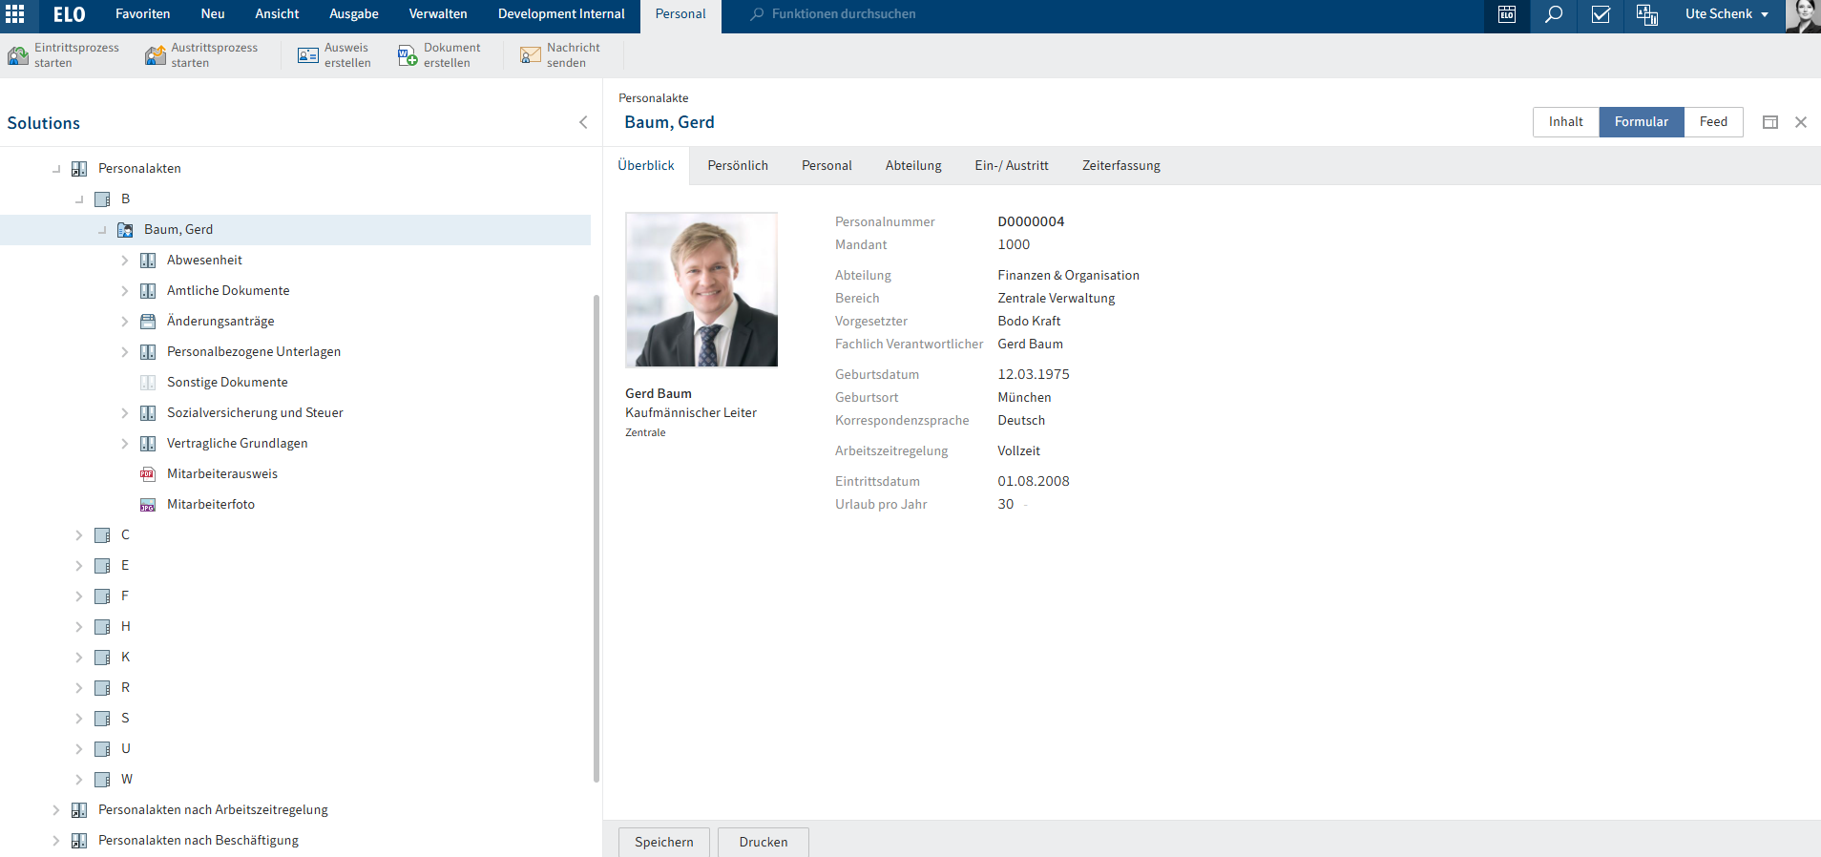Viewport: 1821px width, 857px height.
Task: Click the Dokument erstellen icon
Action: [x=408, y=55]
